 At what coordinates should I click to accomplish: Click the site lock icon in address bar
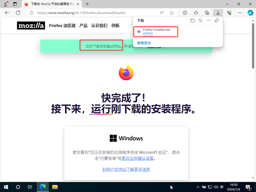[x=31, y=13]
